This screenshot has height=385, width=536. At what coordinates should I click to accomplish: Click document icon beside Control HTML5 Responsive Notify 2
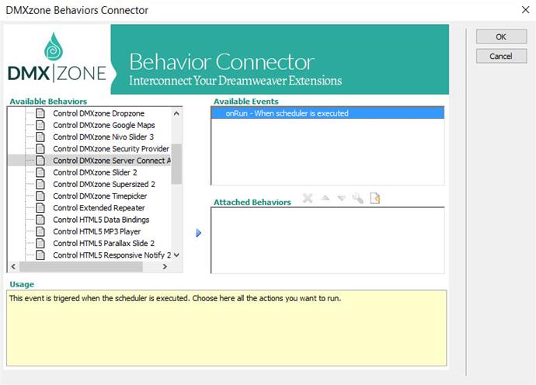(x=40, y=255)
